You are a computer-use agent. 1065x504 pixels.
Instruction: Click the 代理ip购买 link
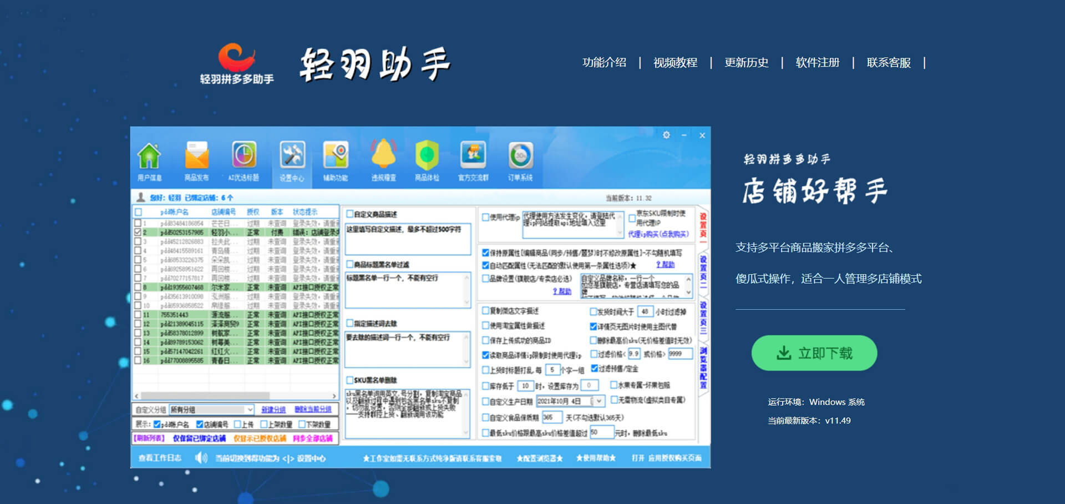[x=658, y=234]
